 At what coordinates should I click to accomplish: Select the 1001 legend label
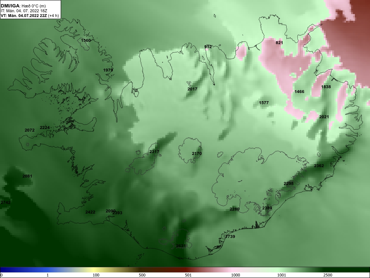tap(282, 275)
